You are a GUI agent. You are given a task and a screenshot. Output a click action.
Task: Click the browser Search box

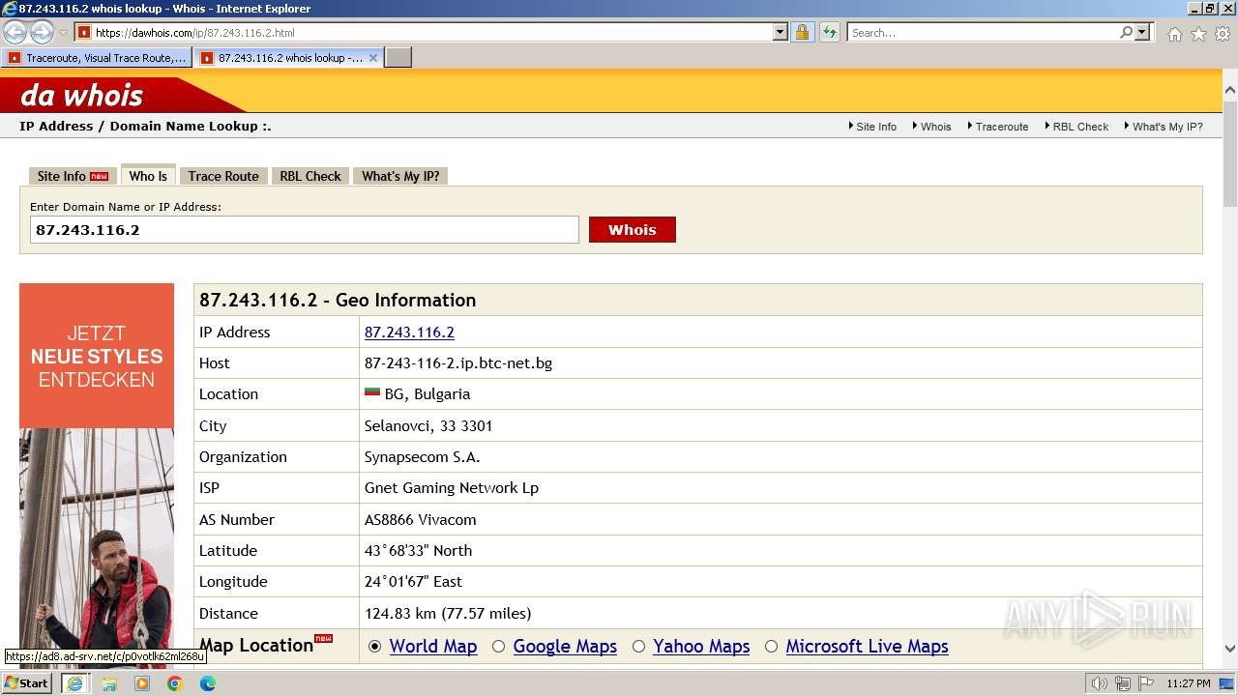pos(982,32)
